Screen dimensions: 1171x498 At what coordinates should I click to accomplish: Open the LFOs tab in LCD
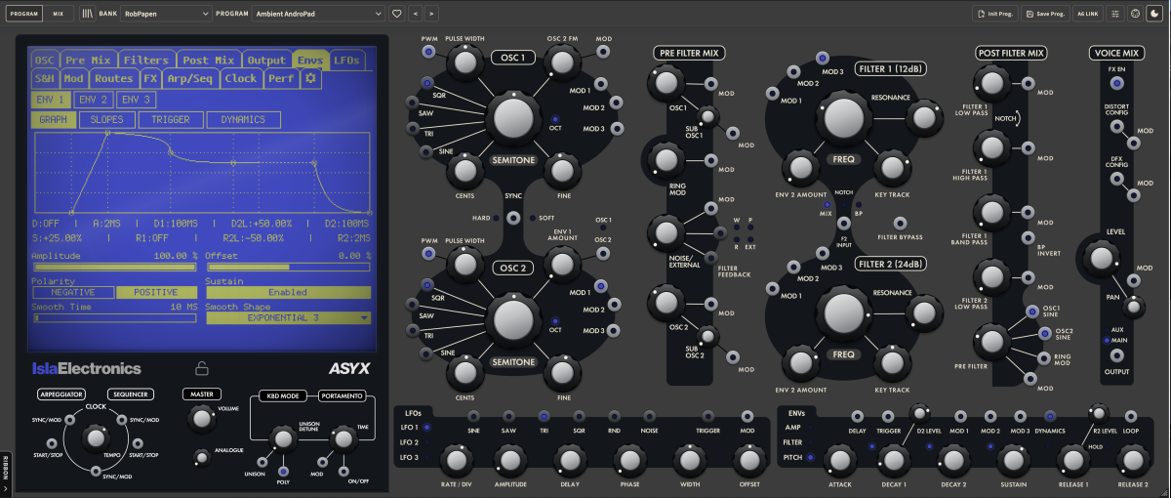pos(346,61)
